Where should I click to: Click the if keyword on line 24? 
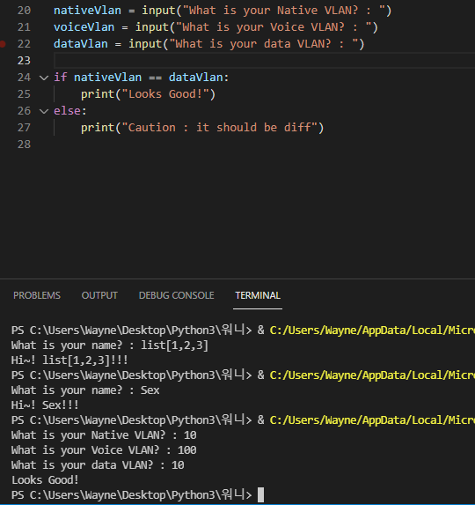[x=60, y=78]
